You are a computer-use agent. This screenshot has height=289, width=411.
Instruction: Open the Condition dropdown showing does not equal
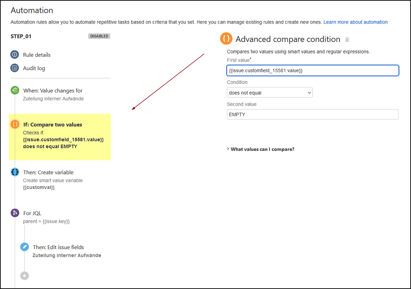click(x=269, y=93)
